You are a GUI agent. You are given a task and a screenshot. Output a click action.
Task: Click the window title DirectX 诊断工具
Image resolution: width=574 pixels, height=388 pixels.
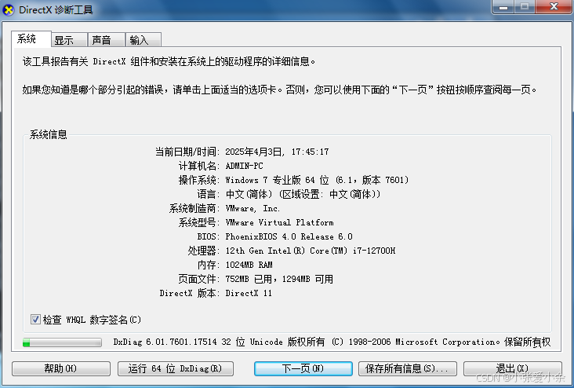coord(56,10)
